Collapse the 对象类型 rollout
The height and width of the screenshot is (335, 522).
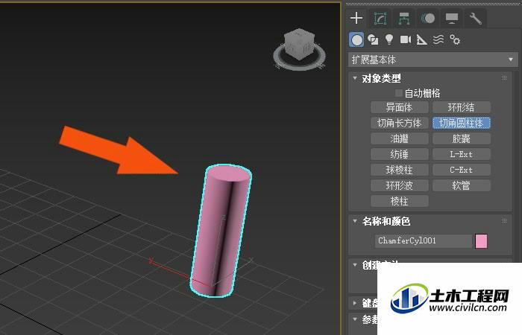[x=355, y=78]
